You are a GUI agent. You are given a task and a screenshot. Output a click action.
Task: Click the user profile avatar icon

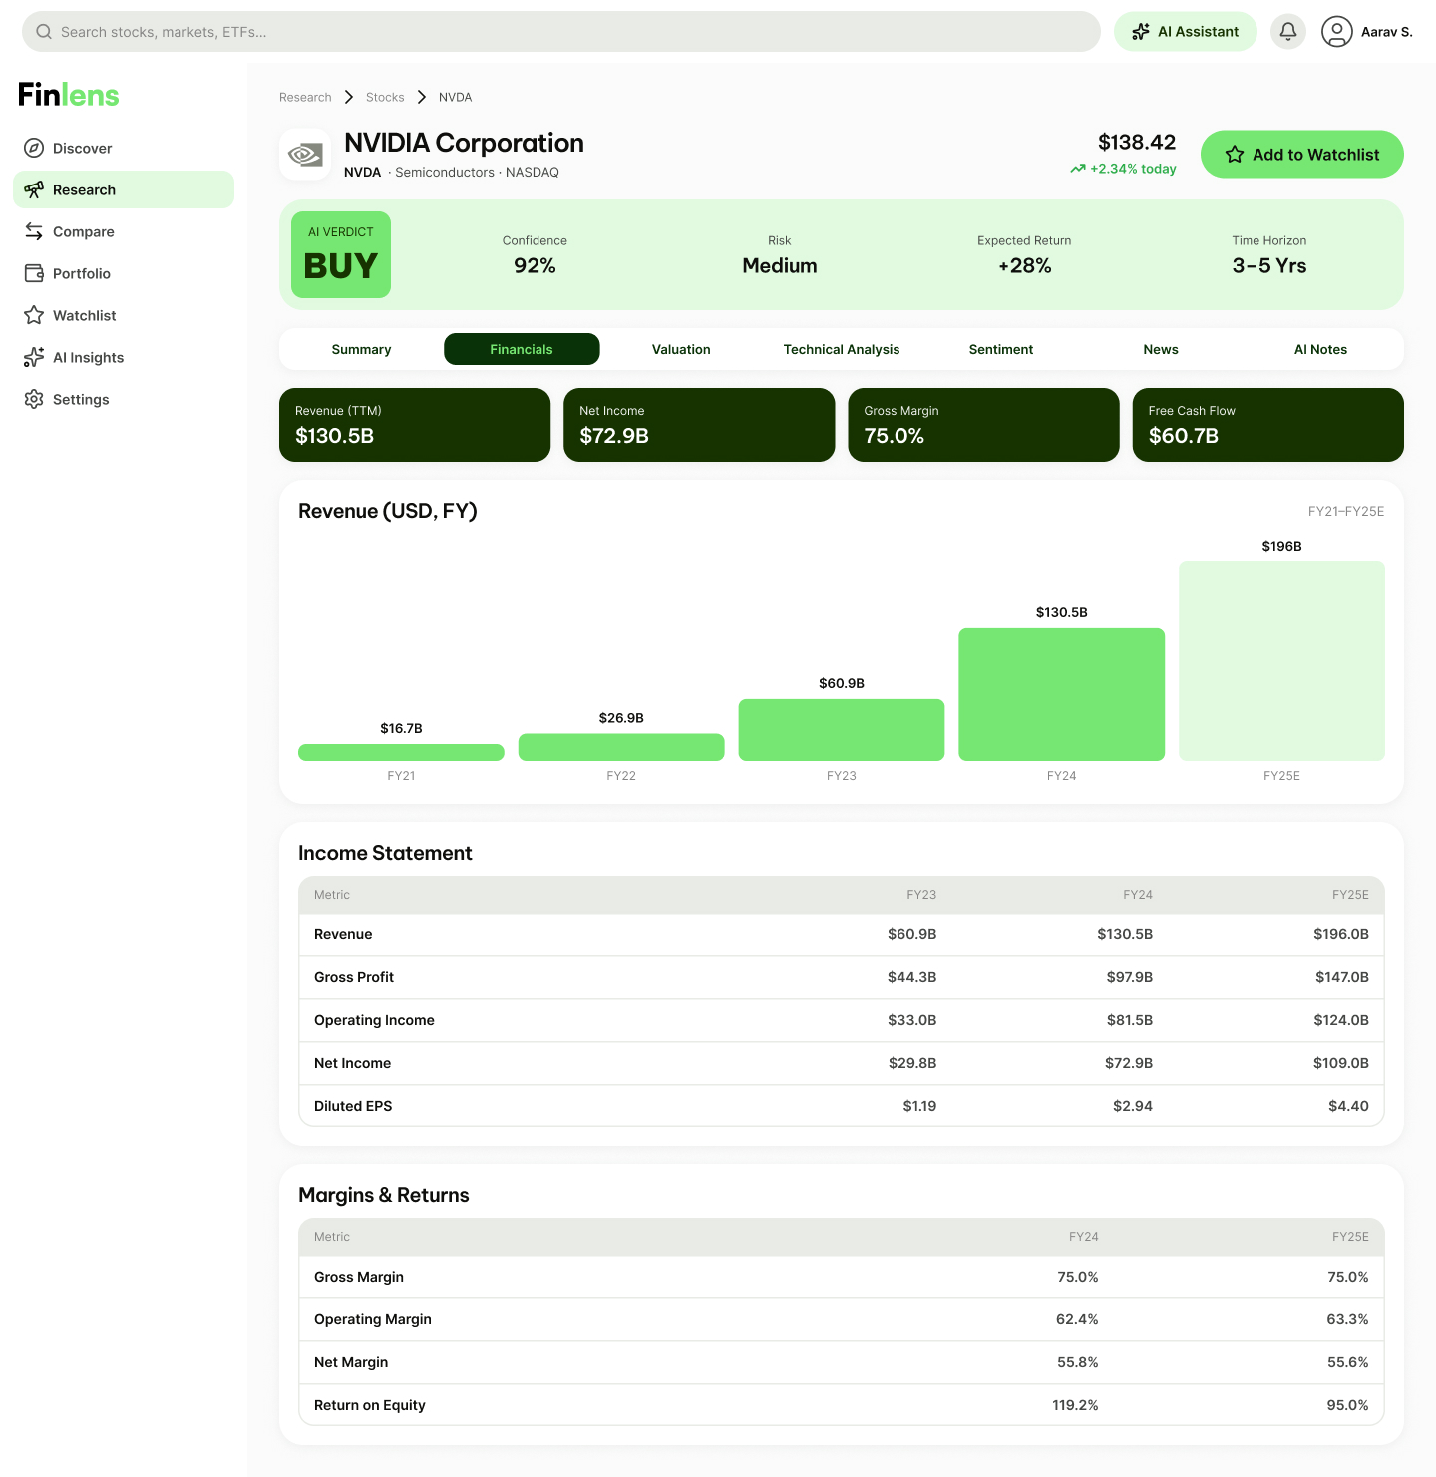tap(1336, 32)
